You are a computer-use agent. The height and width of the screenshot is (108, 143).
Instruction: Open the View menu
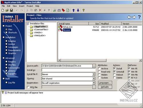tap(15, 6)
